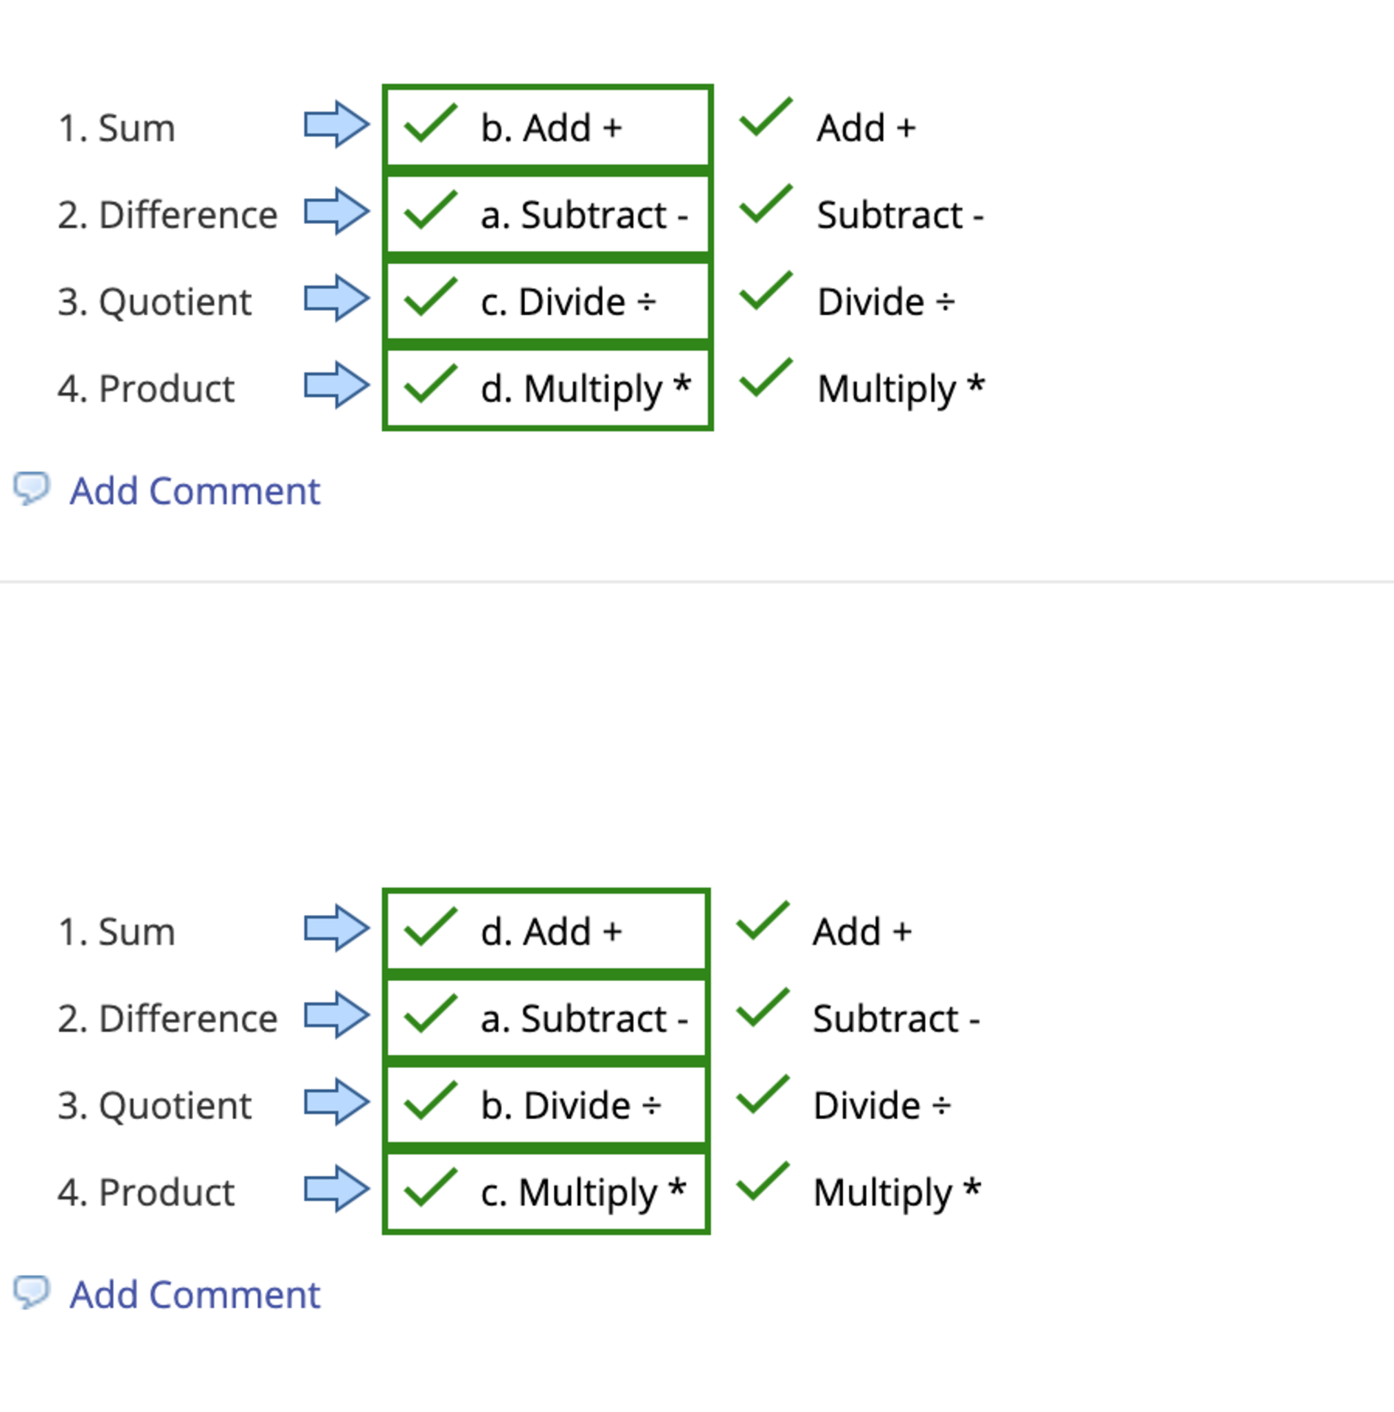Viewport: 1394px width, 1412px height.
Task: Open the "c. Divide ÷" answer box
Action: [x=548, y=301]
